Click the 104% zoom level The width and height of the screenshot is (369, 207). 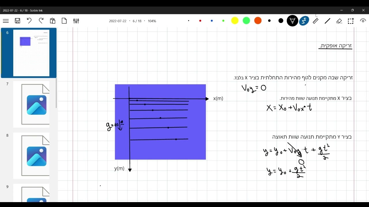tap(152, 21)
